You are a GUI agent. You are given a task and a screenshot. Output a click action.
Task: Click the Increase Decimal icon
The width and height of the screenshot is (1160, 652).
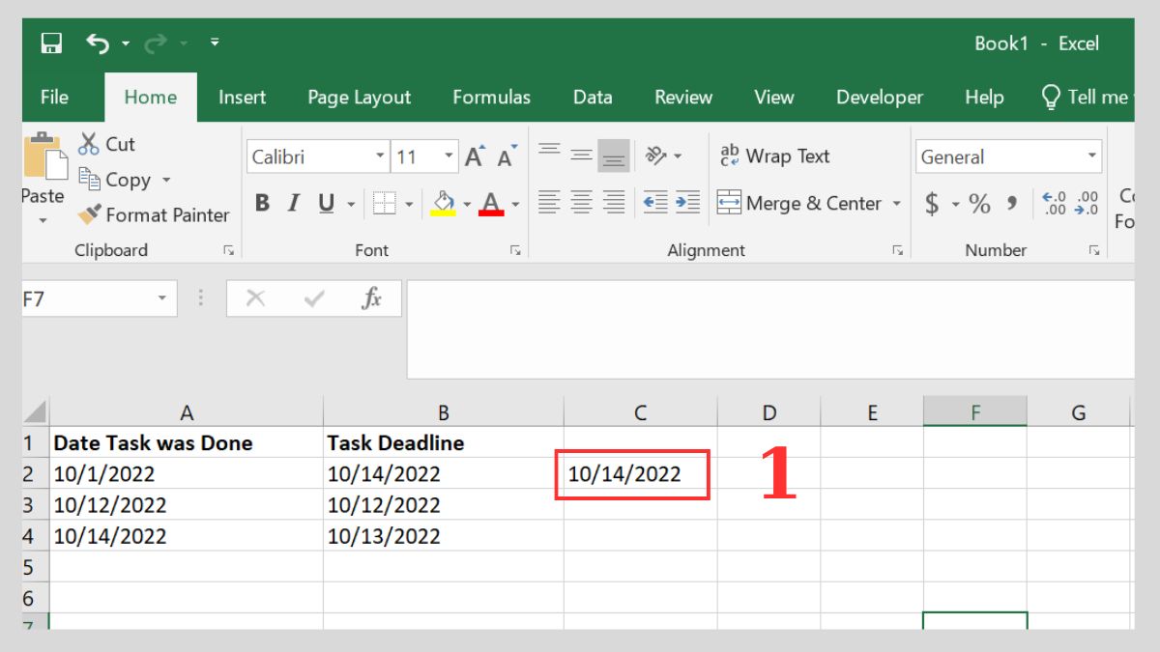point(1056,203)
